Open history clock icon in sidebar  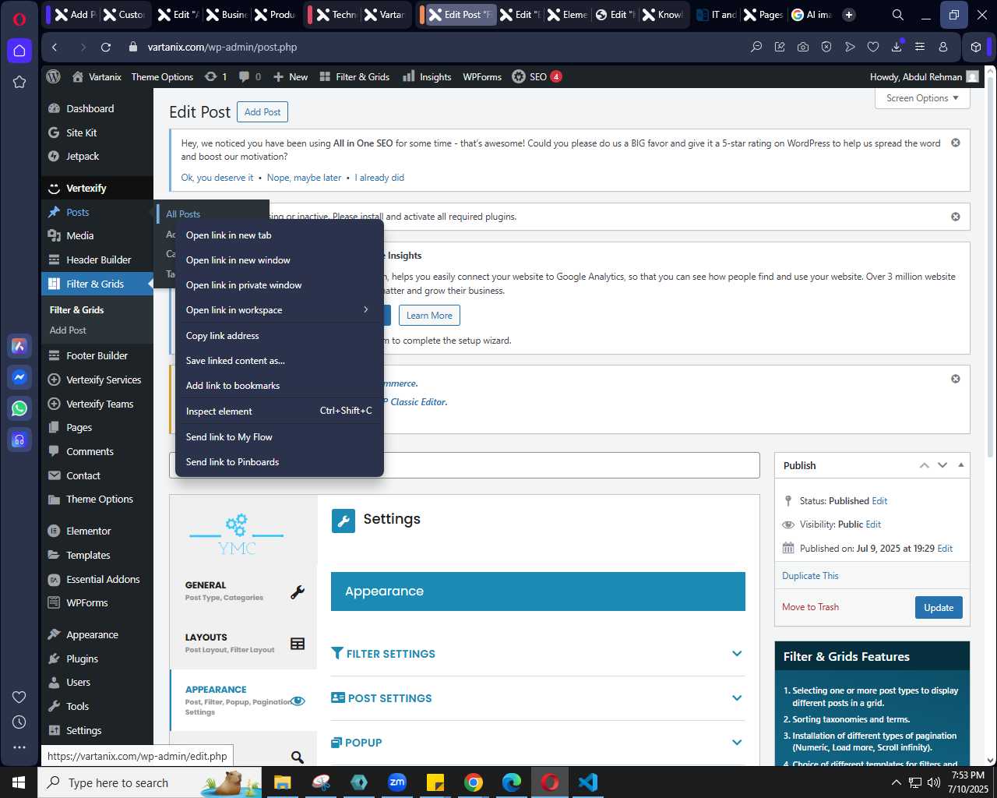click(19, 722)
